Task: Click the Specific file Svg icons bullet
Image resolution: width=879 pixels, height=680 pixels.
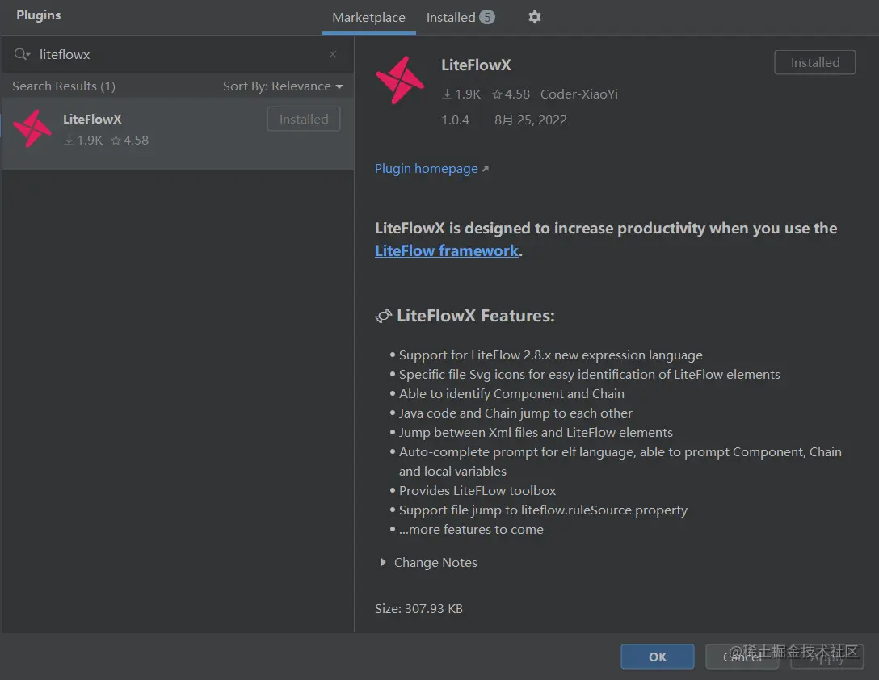Action: (589, 375)
